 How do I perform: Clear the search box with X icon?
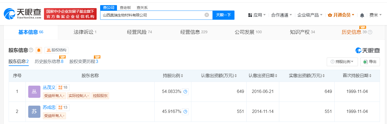click(207, 15)
